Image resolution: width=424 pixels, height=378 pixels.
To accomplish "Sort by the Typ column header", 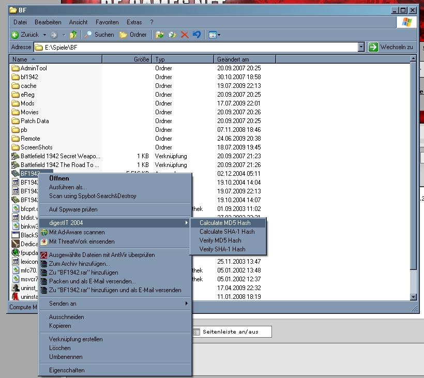I will pos(183,59).
